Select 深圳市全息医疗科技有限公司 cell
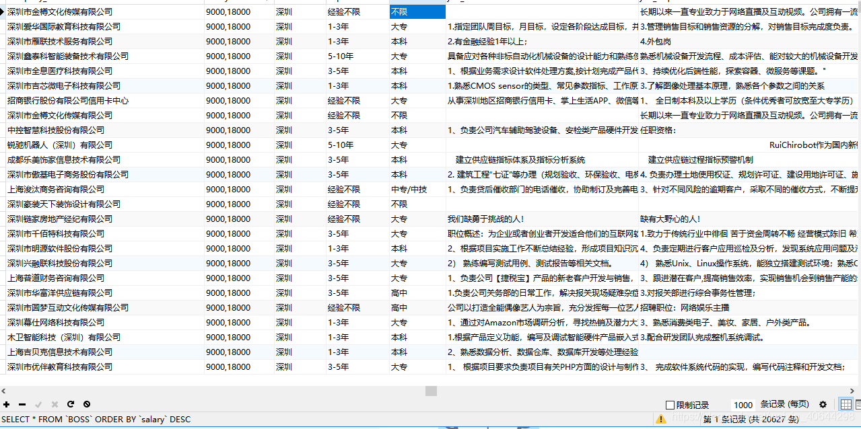This screenshot has width=861, height=429. [104, 71]
